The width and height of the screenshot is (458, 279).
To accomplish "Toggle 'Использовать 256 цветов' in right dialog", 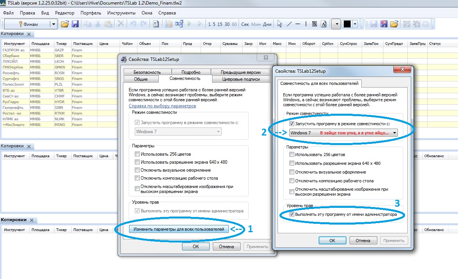I will pyautogui.click(x=292, y=155).
